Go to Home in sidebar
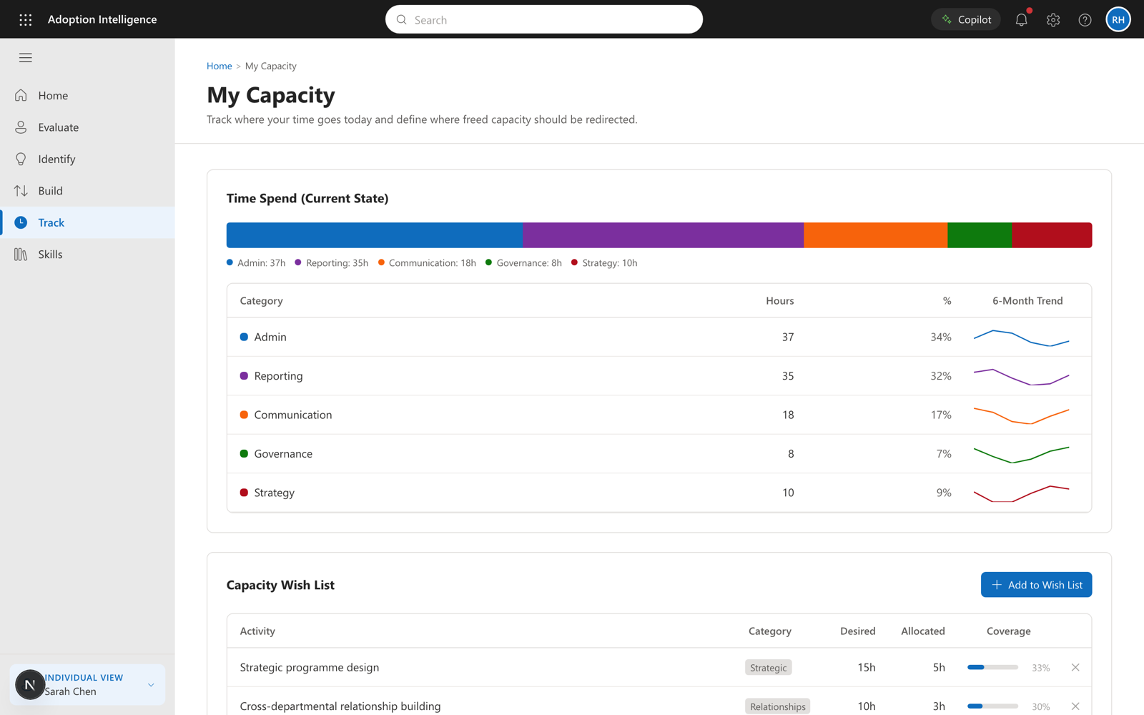 coord(87,95)
